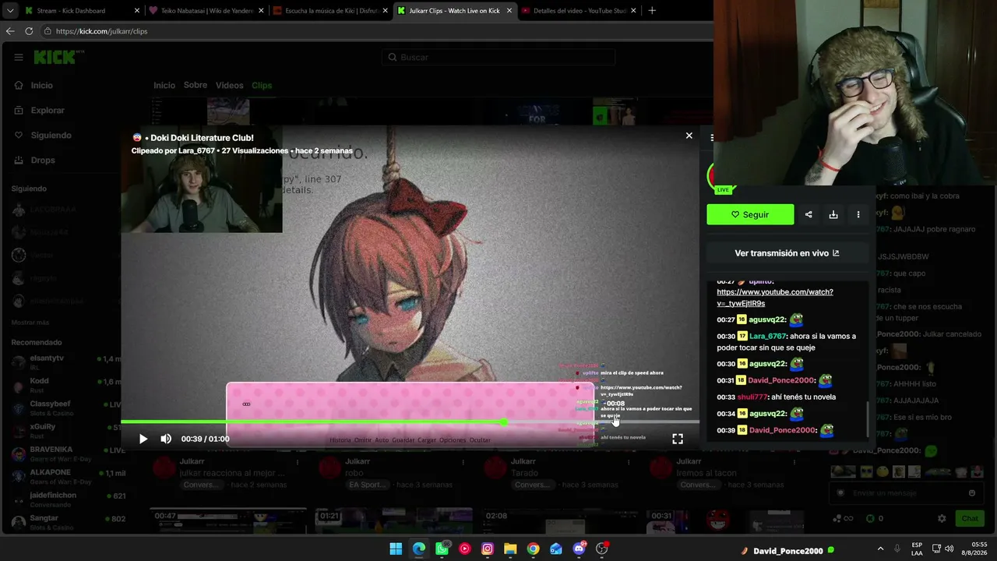Open the clip more options menu
Viewport: 997px width, 561px height.
(858, 214)
